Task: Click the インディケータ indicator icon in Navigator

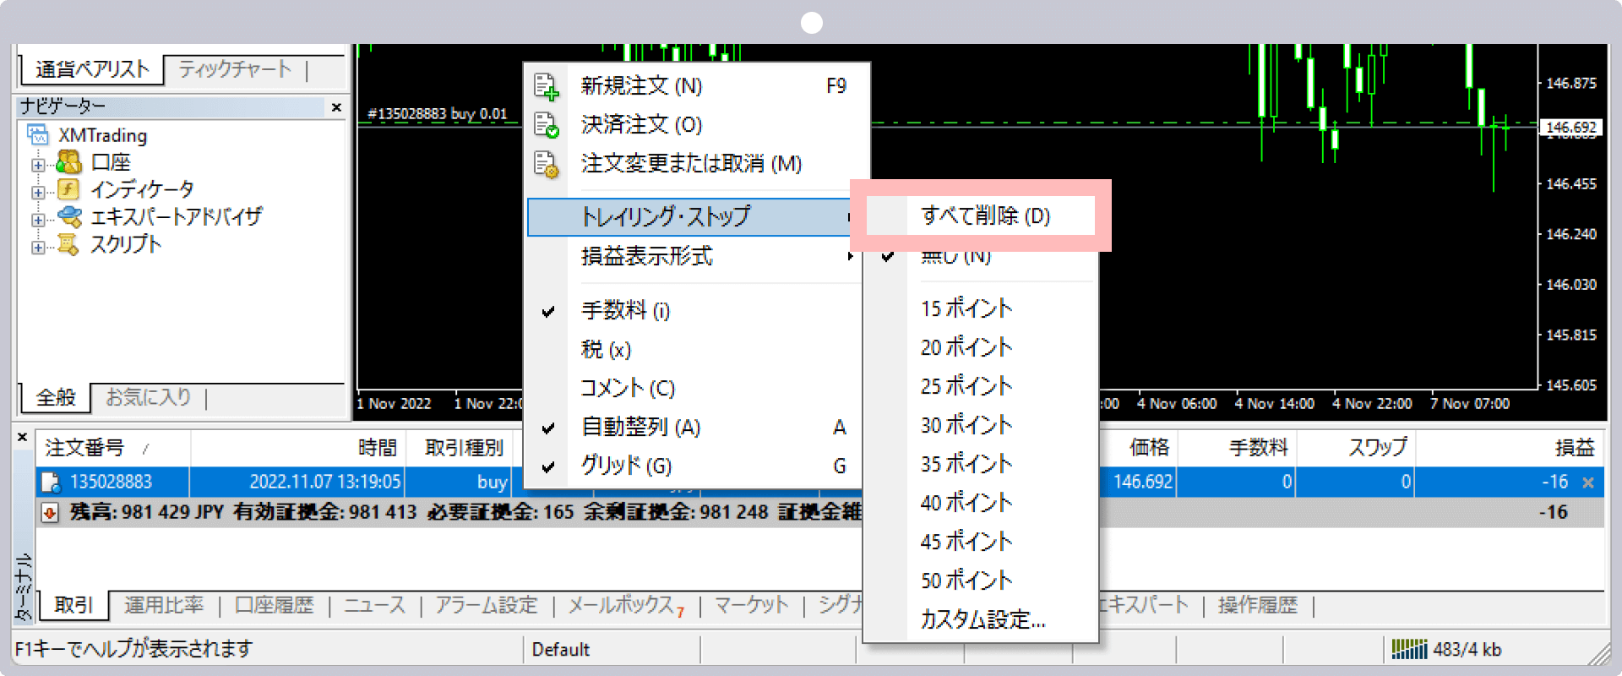Action: 69,188
